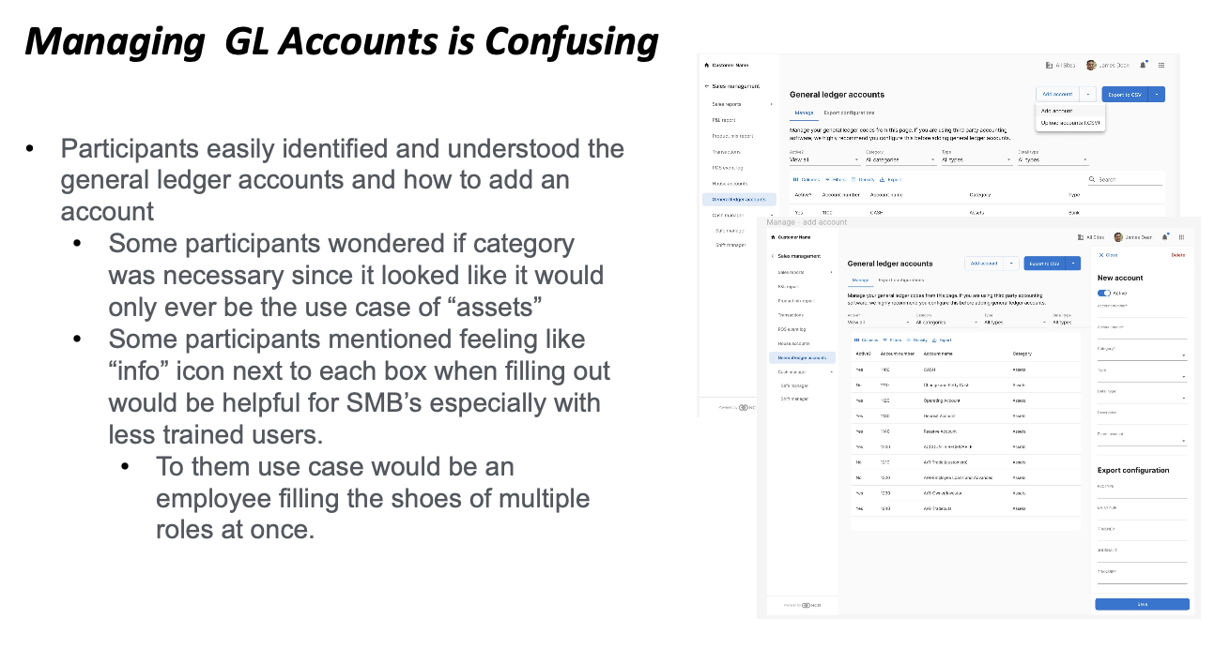Viewport: 1230px width, 649px height.
Task: Close the New account panel with the X
Action: [x=1100, y=255]
